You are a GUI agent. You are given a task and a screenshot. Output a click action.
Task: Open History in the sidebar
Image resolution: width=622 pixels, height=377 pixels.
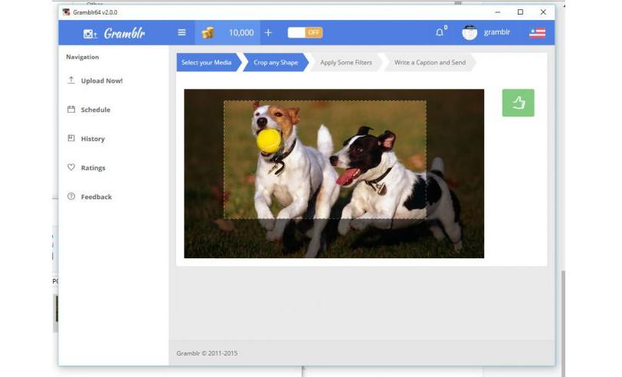pyautogui.click(x=93, y=139)
